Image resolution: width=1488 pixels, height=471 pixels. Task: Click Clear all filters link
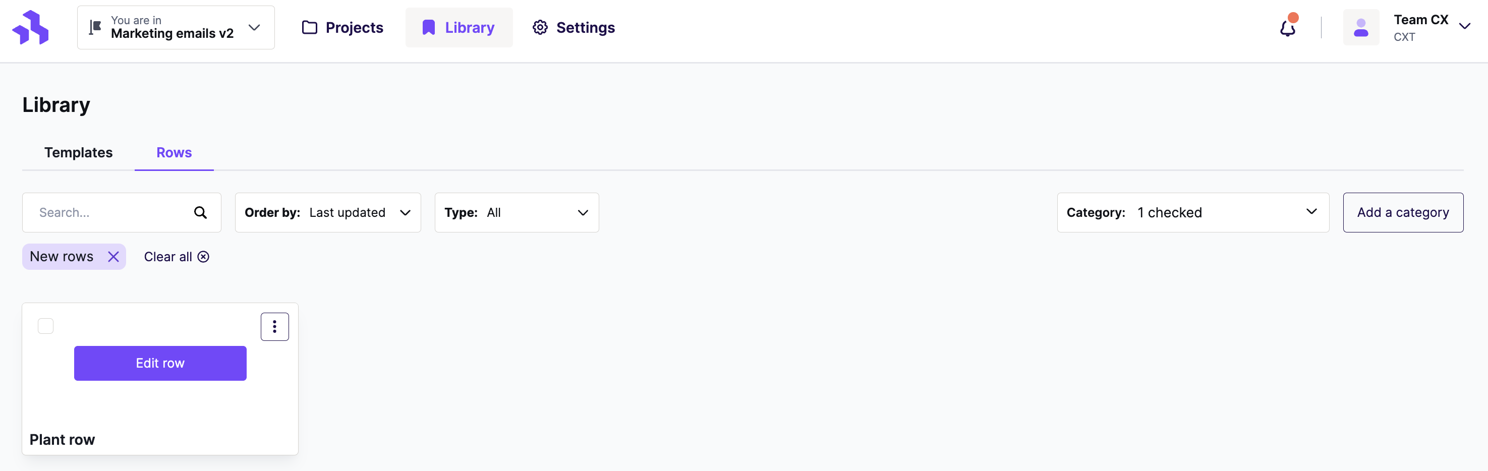click(x=176, y=257)
